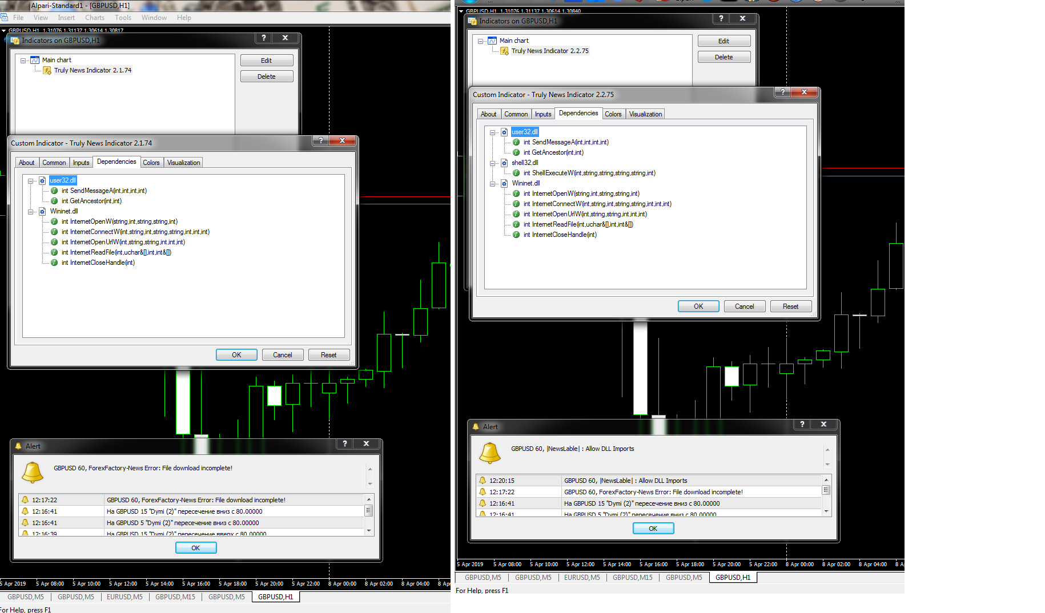1045x613 pixels.
Task: Click Reset in Truly News Indicator 2.2.75 dialog
Action: [x=791, y=306]
